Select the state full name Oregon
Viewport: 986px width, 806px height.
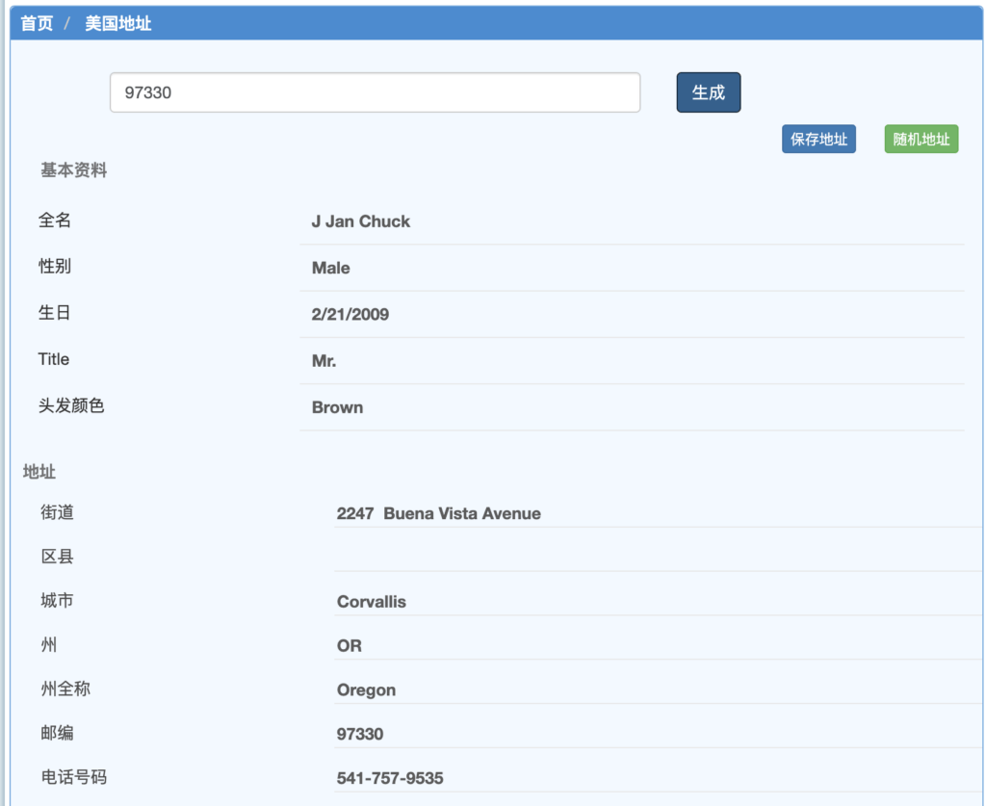(366, 689)
